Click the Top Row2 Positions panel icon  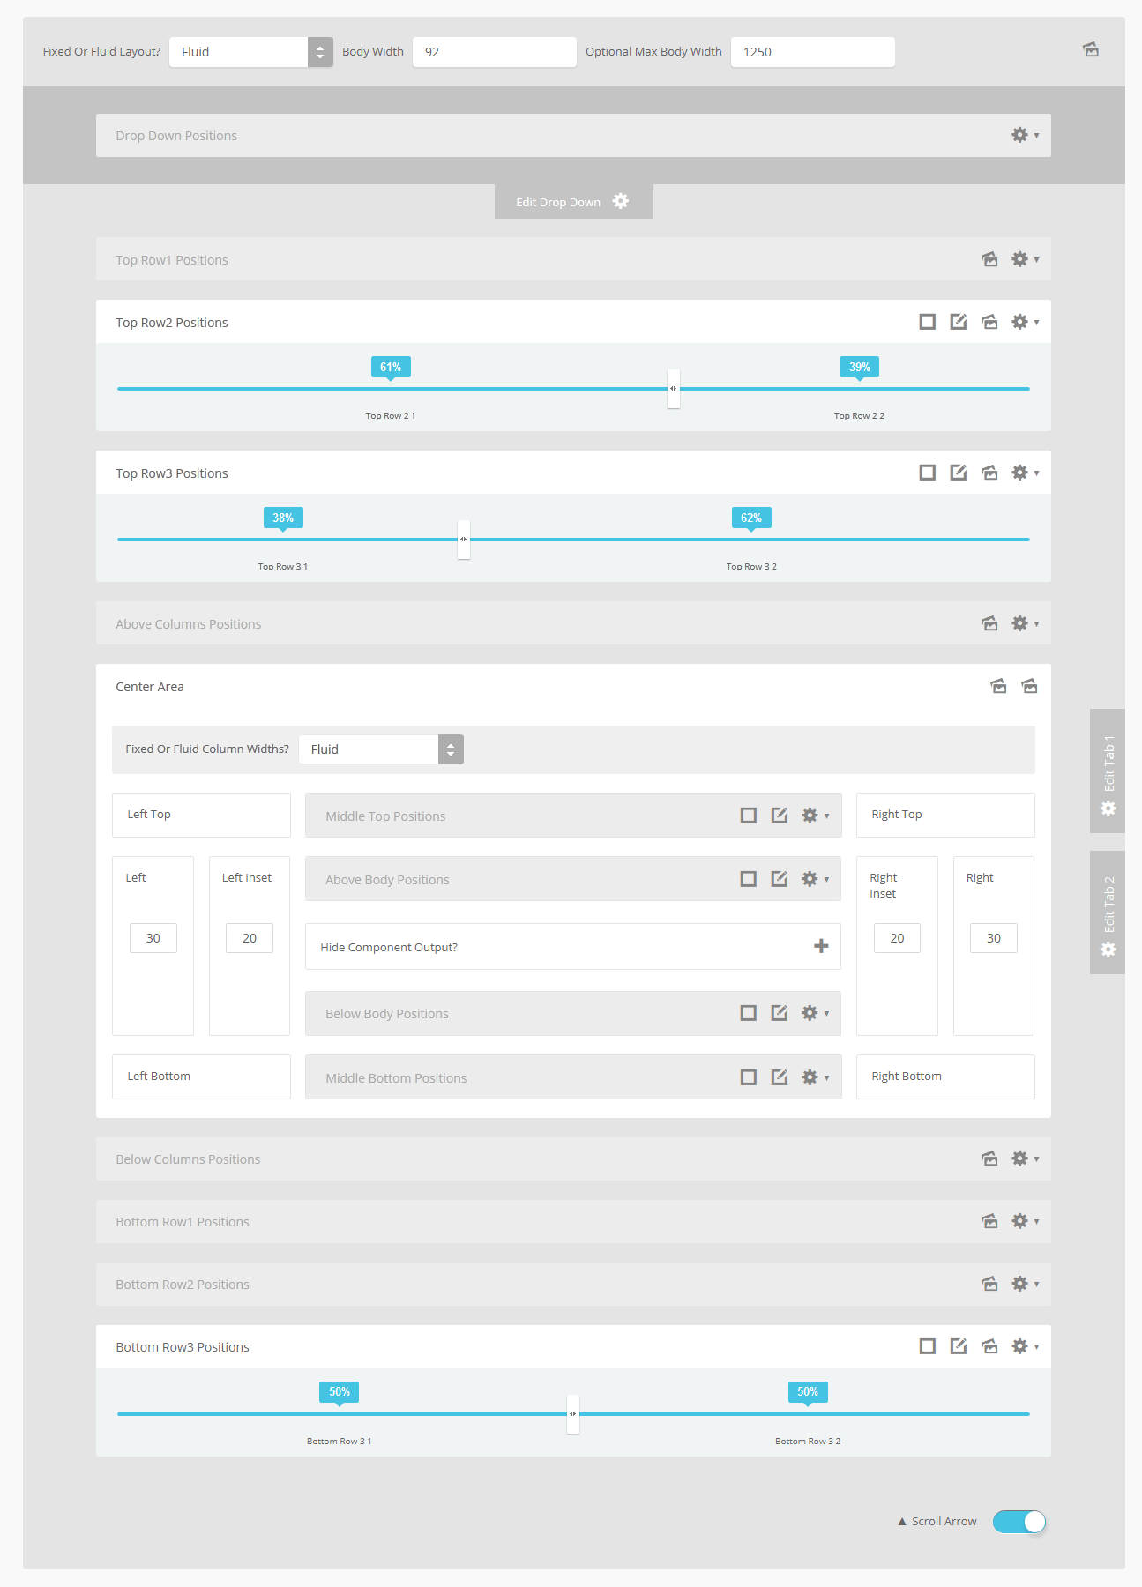(989, 322)
